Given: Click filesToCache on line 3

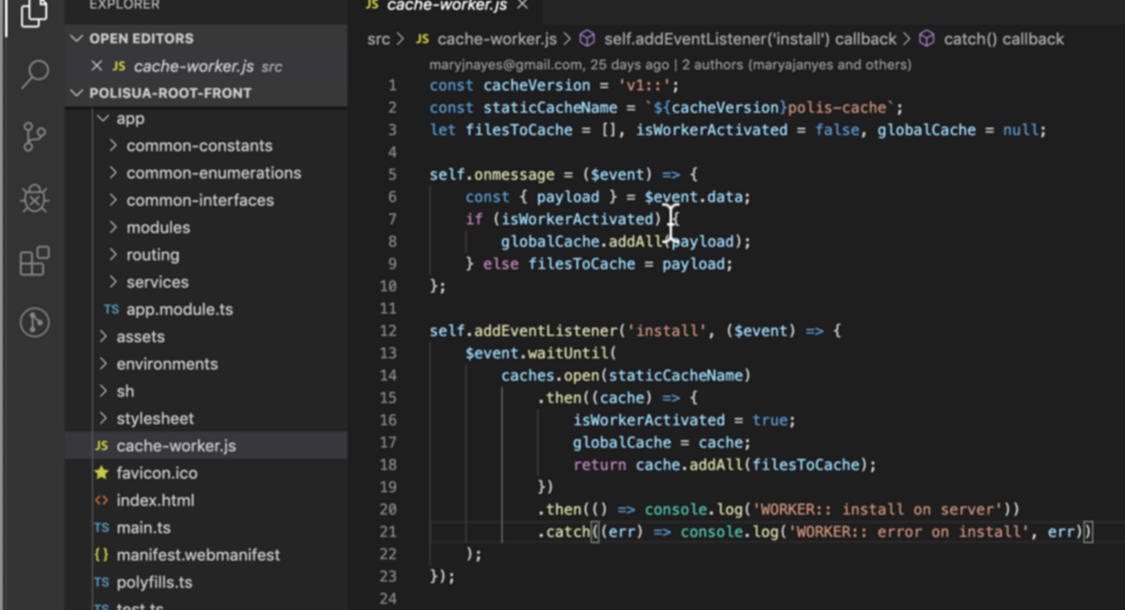Looking at the screenshot, I should tap(518, 129).
